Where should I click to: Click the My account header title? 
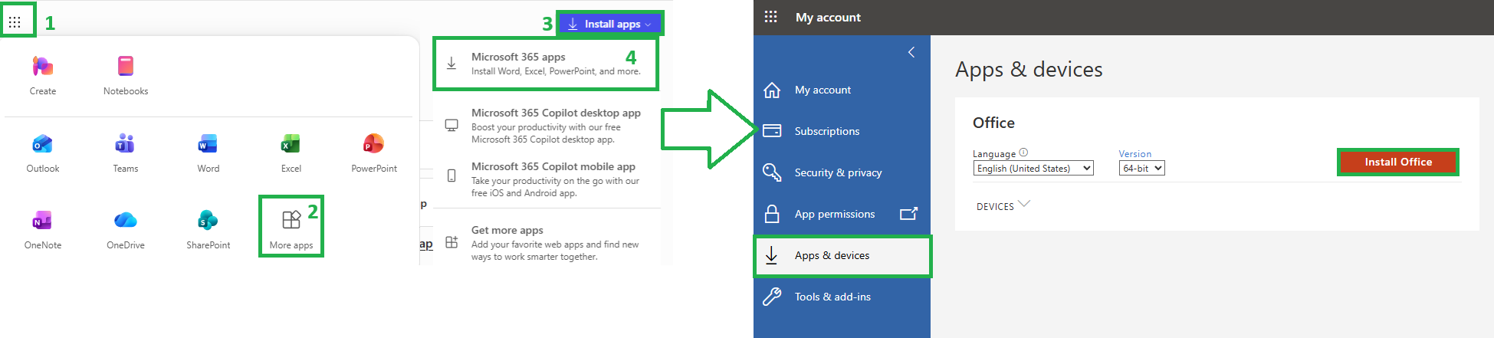pyautogui.click(x=828, y=17)
